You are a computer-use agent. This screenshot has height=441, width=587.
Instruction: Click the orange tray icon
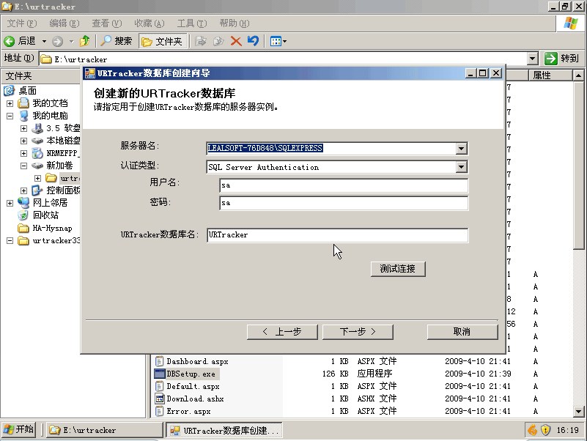pos(532,430)
